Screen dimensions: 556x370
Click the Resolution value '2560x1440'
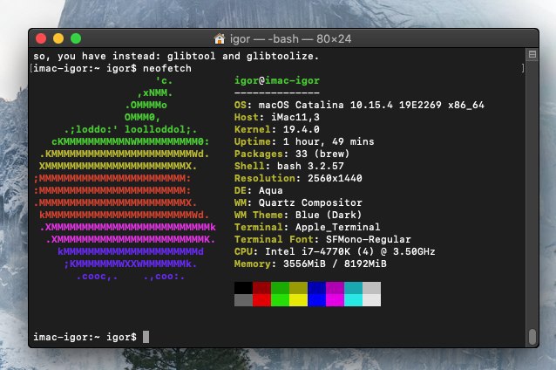335,178
